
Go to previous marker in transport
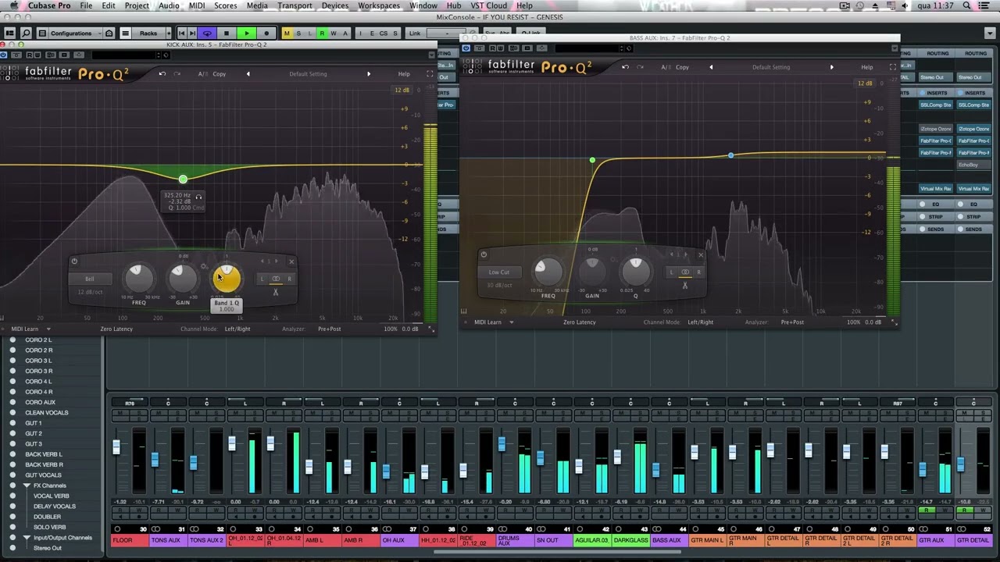pyautogui.click(x=181, y=34)
